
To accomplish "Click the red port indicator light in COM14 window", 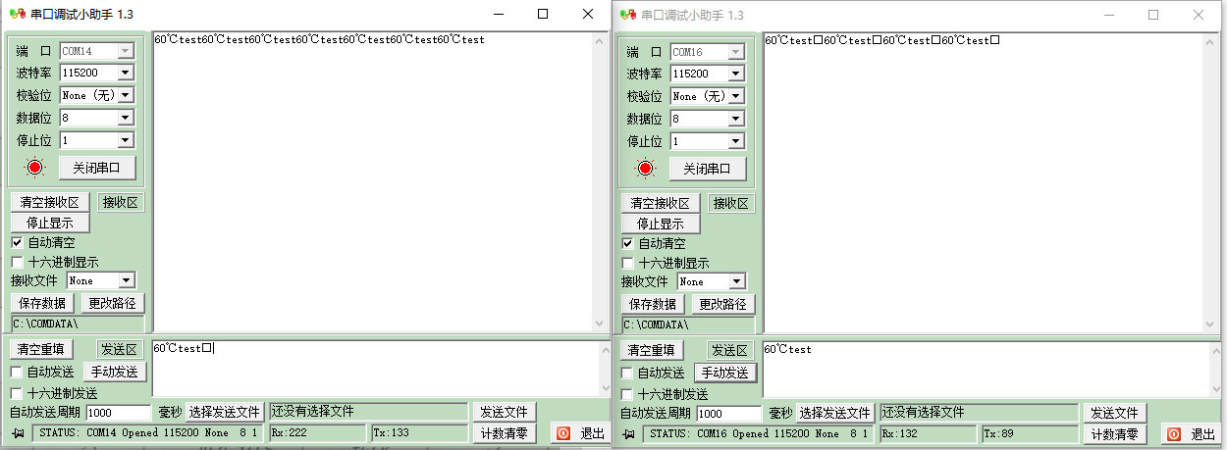I will tap(35, 167).
